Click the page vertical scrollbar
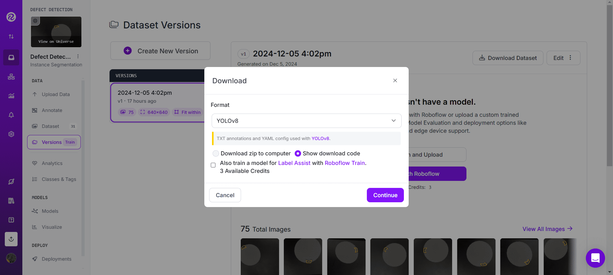 tap(609, 96)
